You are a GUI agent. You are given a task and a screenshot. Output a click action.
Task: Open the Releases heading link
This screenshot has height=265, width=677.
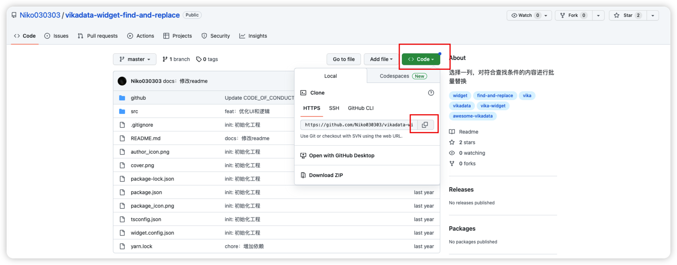click(461, 189)
